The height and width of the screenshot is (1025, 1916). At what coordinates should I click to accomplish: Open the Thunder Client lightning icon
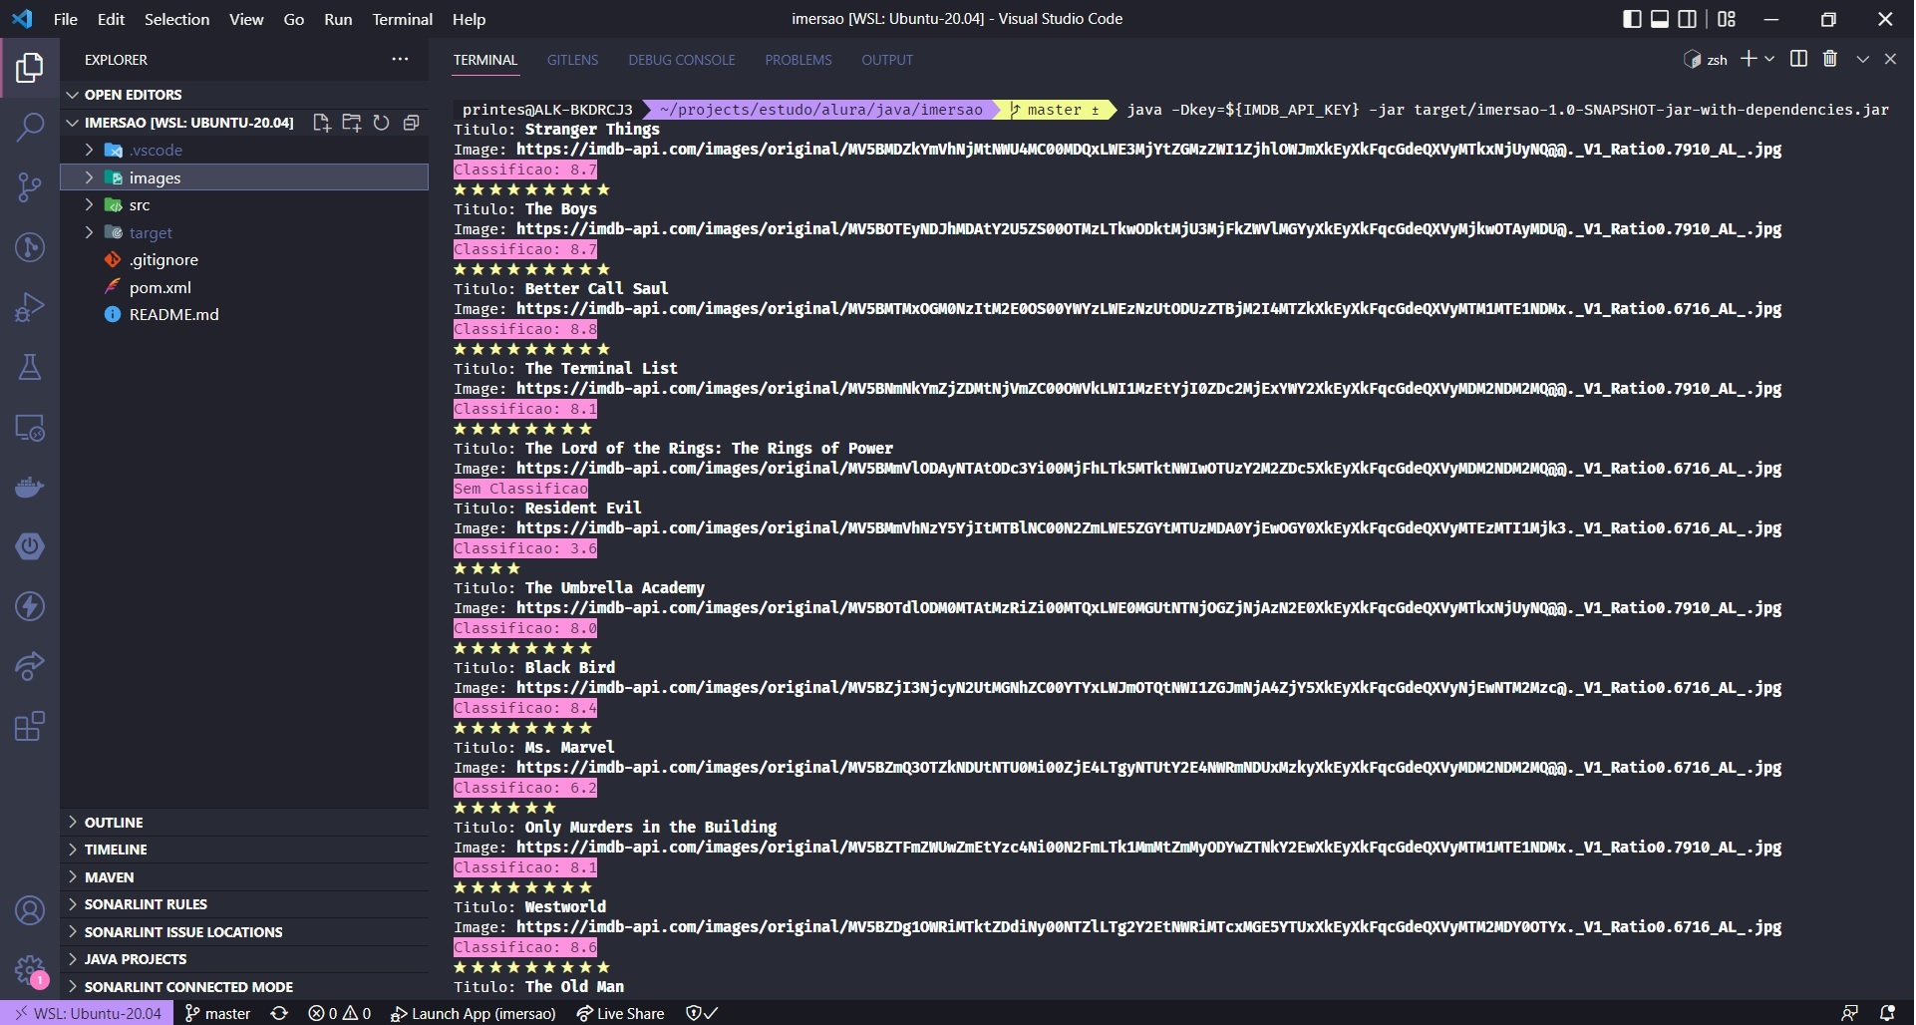coord(30,606)
